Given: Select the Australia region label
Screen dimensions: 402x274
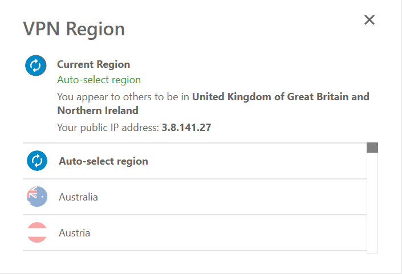Looking at the screenshot, I should click(78, 197).
